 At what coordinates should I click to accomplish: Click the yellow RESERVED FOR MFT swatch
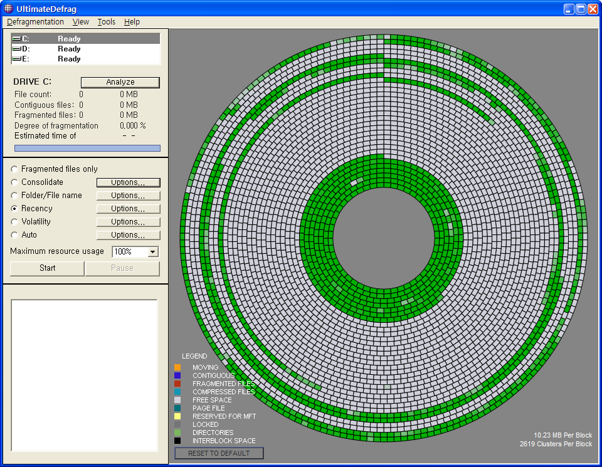[177, 416]
